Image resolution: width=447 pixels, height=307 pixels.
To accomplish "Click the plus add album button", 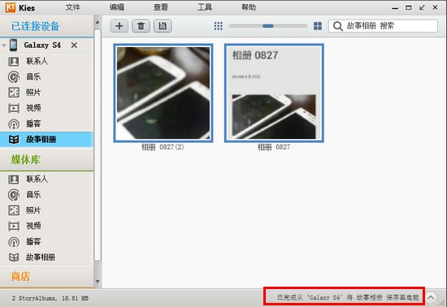I will click(119, 26).
